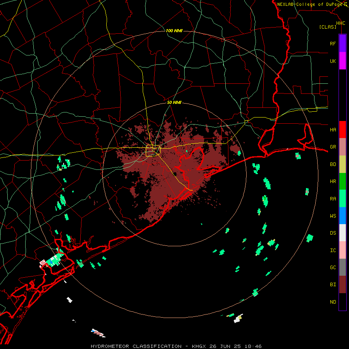Click the HA red legend swatch

pyautogui.click(x=342, y=130)
